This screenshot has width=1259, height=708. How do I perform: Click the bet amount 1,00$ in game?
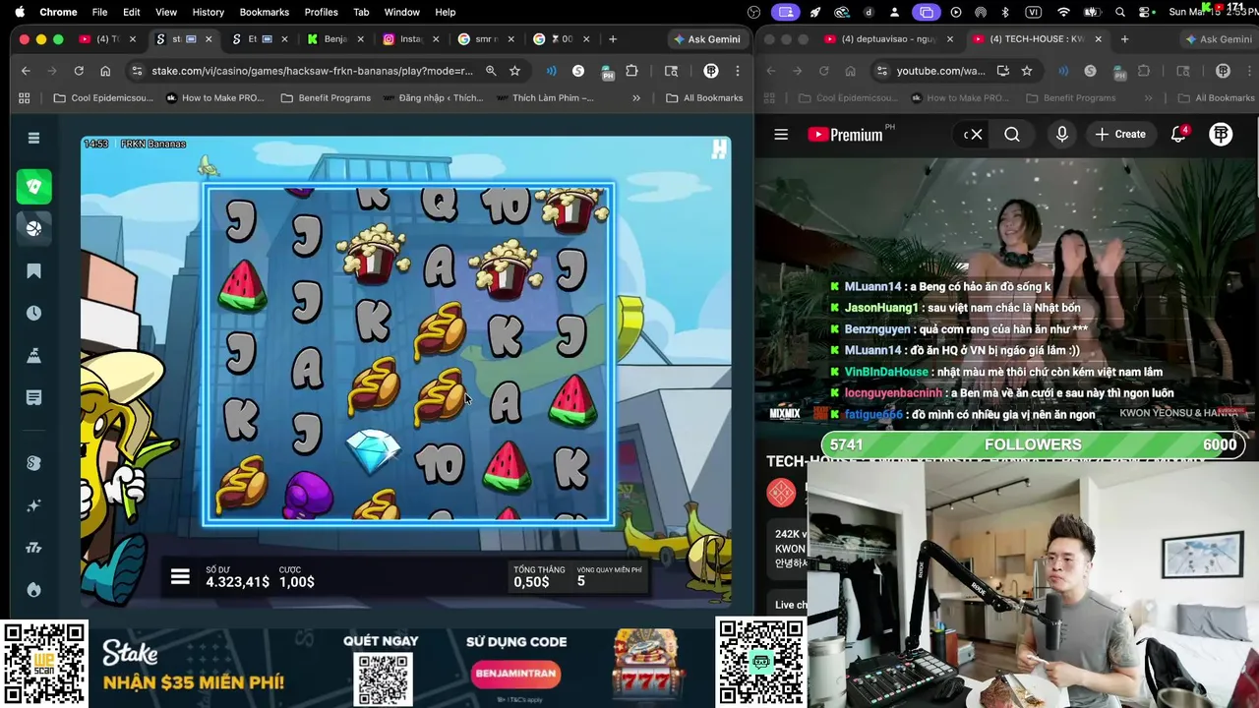point(297,582)
